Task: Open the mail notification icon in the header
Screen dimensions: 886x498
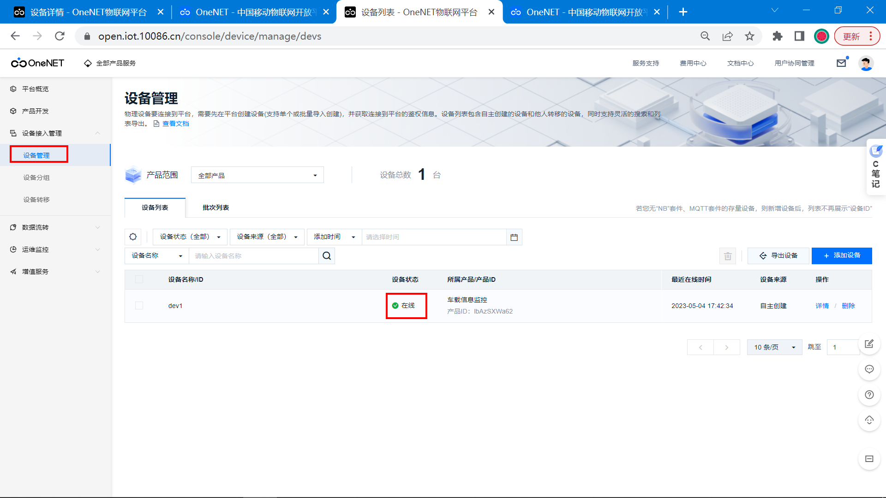Action: coord(841,63)
